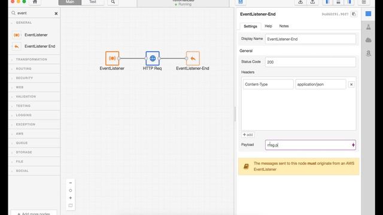Open the testing flask icon in right sidebar
The height and width of the screenshot is (215, 383).
pyautogui.click(x=369, y=27)
